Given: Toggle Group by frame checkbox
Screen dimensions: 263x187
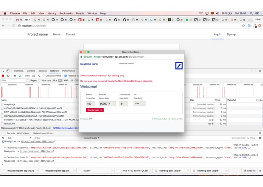Looking at the screenshot, I should pyautogui.click(x=44, y=76).
